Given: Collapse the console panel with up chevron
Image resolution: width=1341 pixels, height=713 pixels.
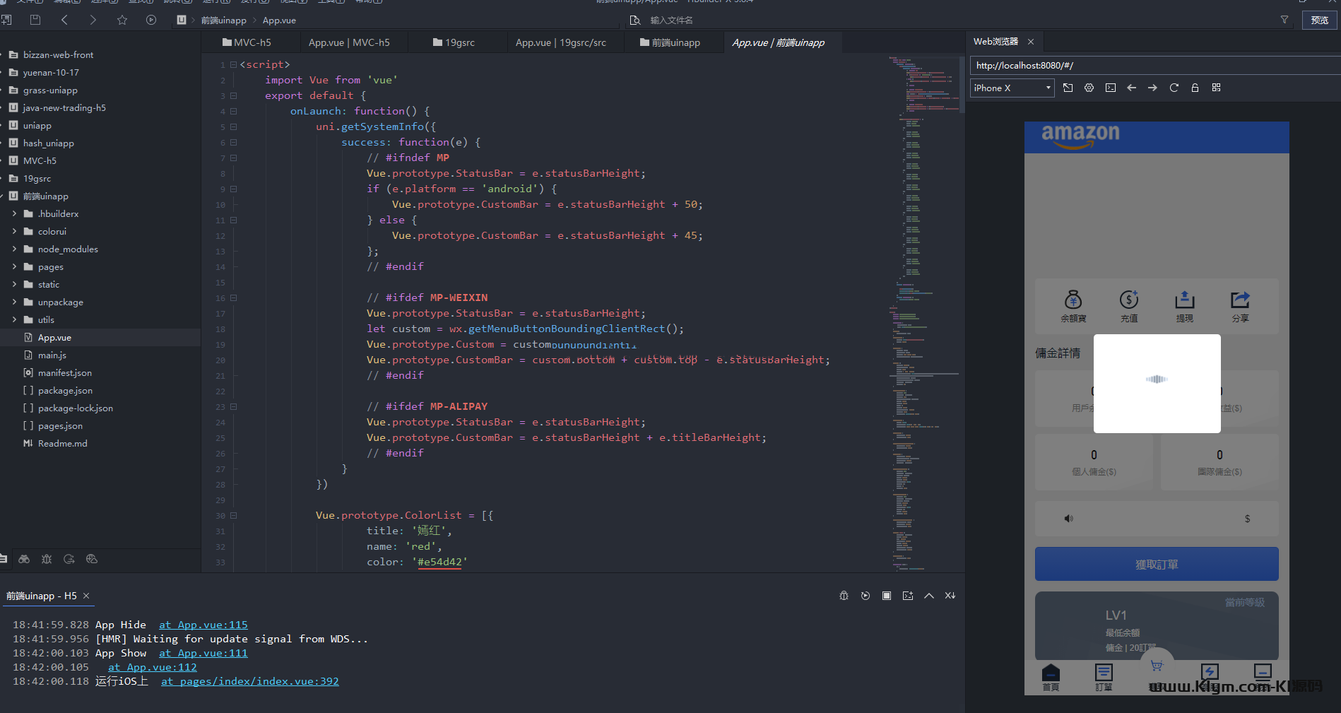Looking at the screenshot, I should pos(929,596).
